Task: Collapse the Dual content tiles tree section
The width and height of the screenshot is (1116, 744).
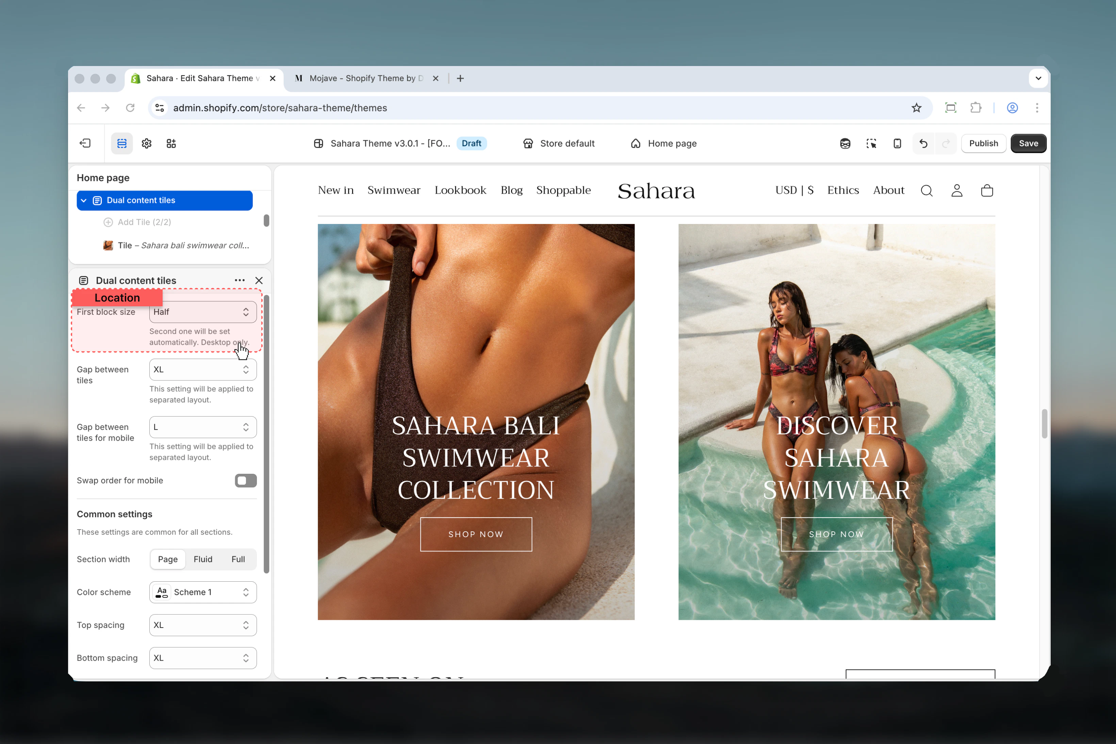Action: pos(83,200)
